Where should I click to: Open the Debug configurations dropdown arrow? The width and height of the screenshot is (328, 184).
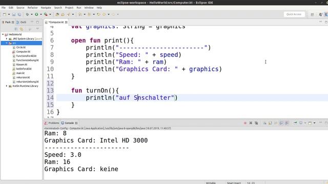(x=32, y=14)
